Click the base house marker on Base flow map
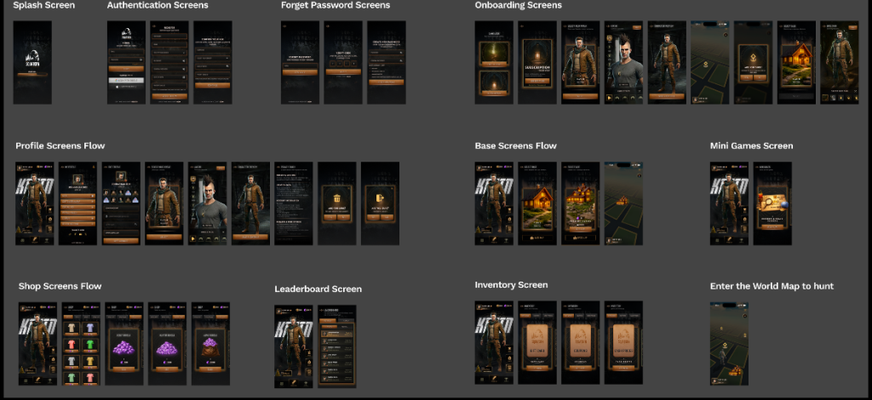The width and height of the screenshot is (872, 400). click(x=621, y=201)
